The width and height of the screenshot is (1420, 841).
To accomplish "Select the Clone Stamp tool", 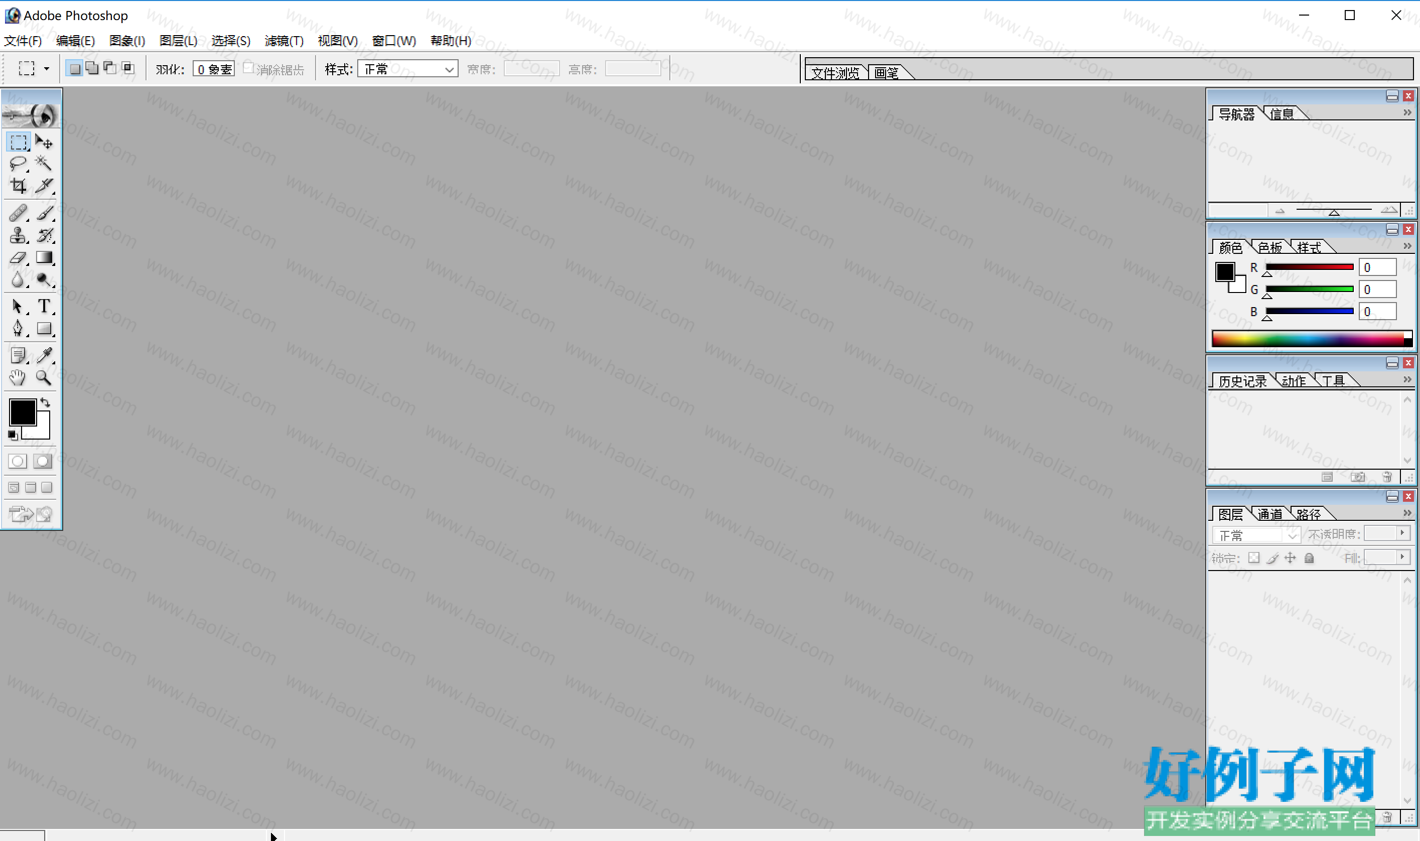I will click(18, 235).
